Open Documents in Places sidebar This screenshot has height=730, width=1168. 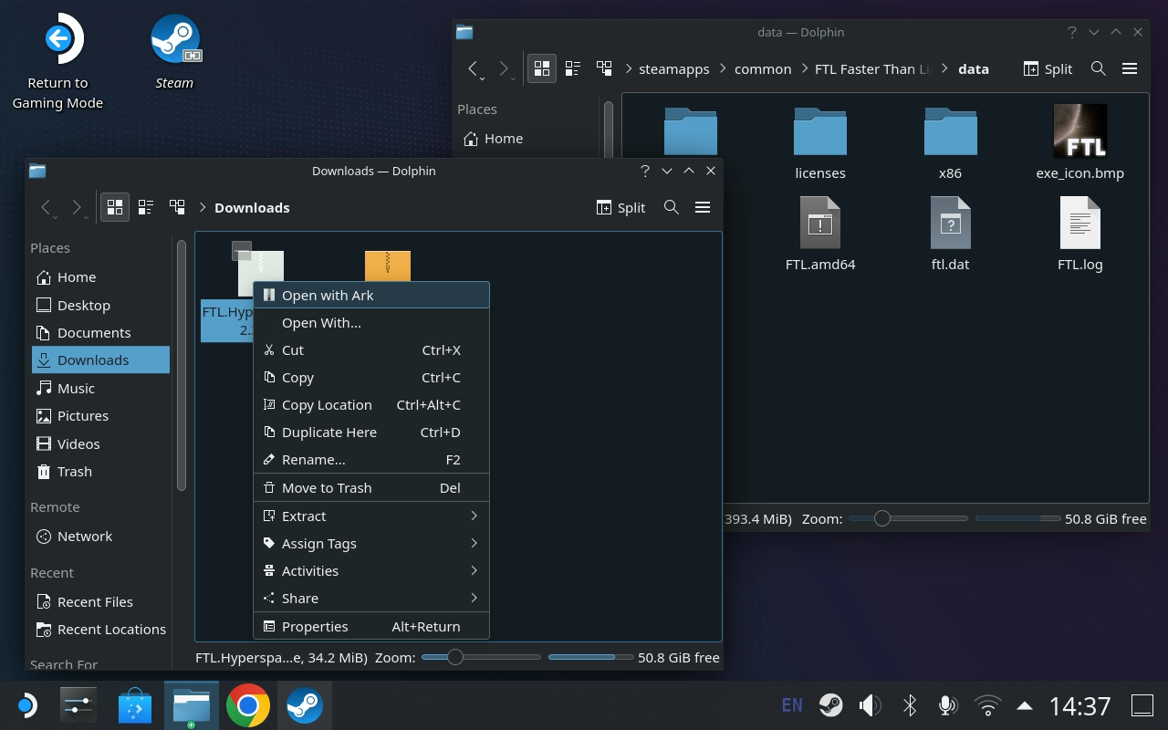[x=100, y=332]
